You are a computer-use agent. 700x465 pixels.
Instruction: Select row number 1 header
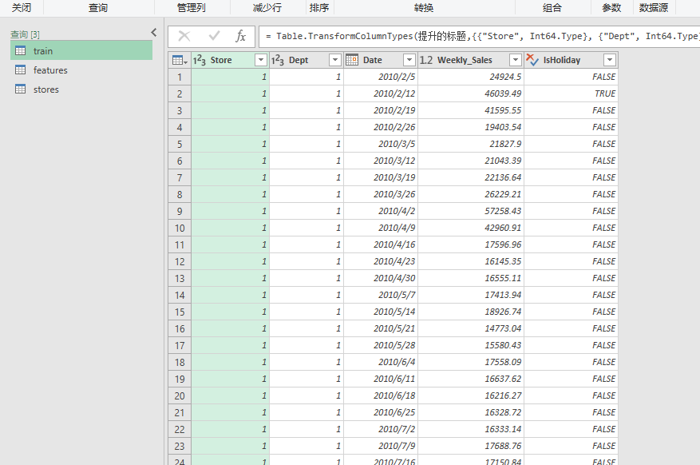coord(180,77)
